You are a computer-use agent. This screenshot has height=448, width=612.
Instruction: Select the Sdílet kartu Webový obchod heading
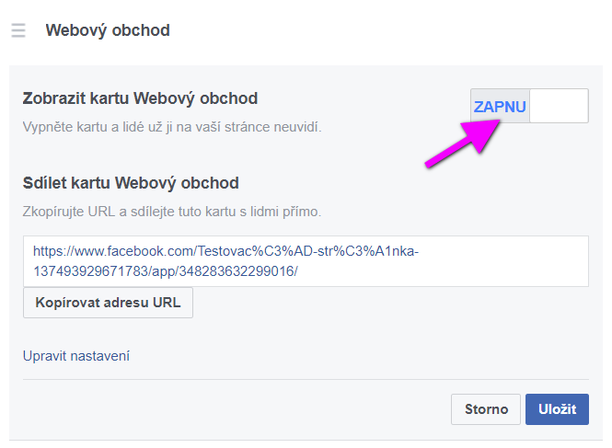[x=131, y=183]
